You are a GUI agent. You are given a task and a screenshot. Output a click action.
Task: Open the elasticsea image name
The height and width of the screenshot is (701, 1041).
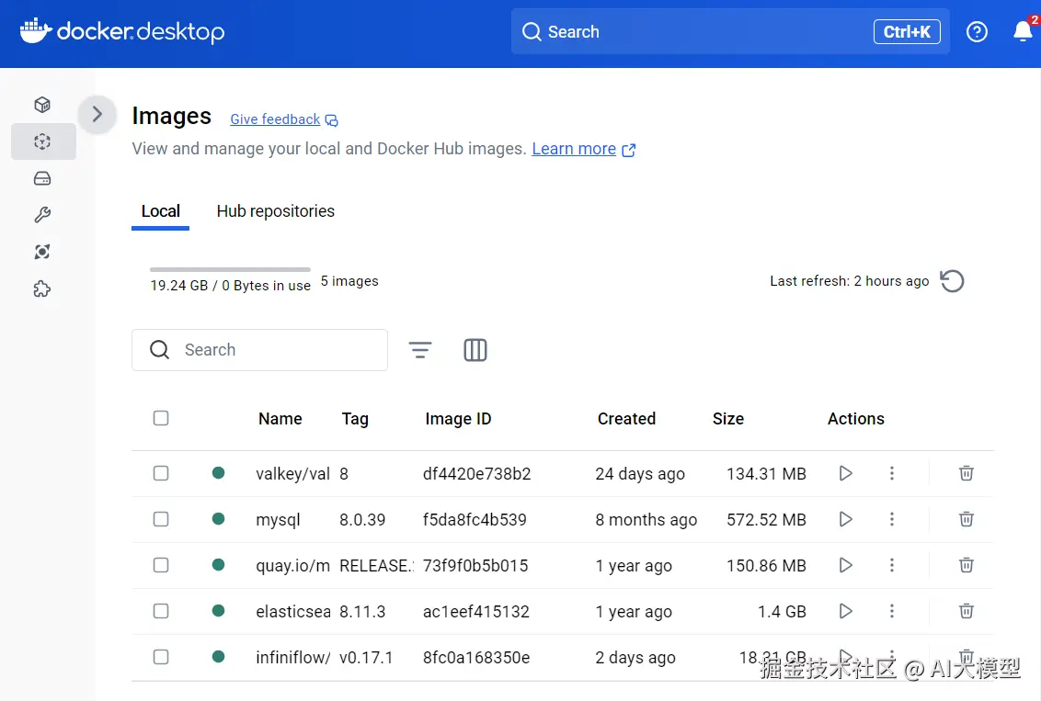coord(292,612)
